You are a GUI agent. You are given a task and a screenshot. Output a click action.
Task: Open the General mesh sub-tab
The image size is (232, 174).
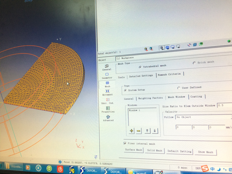129,99
